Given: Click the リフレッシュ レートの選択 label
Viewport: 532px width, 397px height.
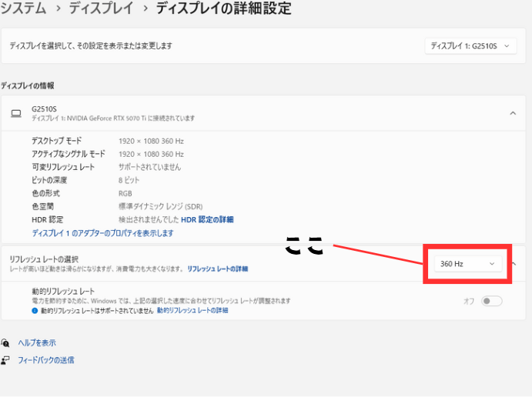Looking at the screenshot, I should (x=44, y=259).
